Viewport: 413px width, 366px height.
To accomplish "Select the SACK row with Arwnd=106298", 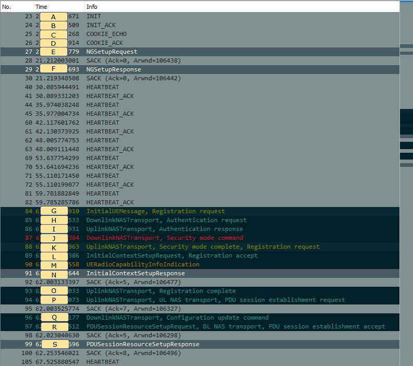I will [x=200, y=335].
